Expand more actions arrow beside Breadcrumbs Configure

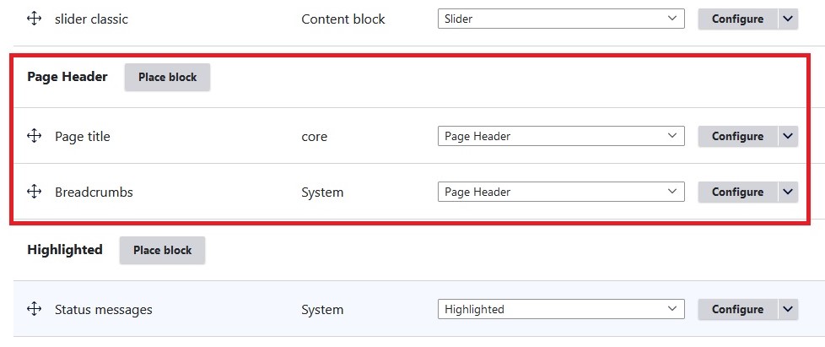(788, 192)
